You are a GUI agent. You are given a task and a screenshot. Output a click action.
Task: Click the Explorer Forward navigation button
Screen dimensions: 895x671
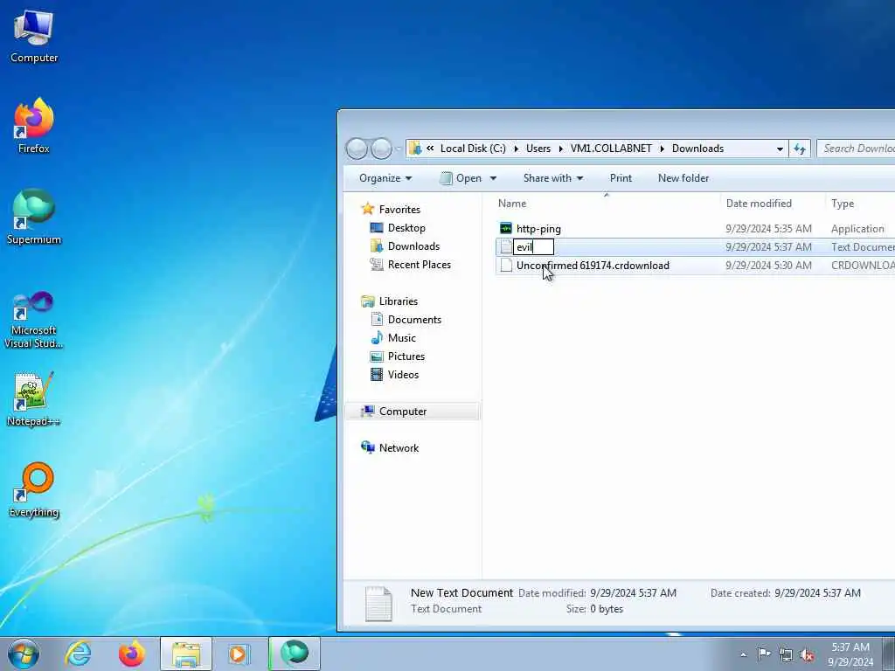pos(381,149)
